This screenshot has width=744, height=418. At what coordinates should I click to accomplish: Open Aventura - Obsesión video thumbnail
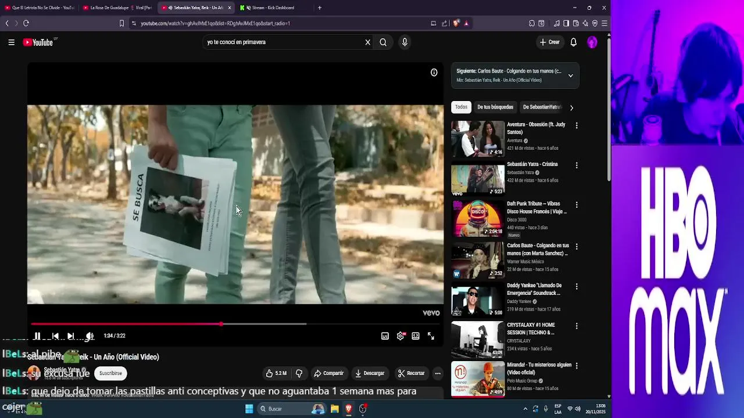click(x=478, y=139)
